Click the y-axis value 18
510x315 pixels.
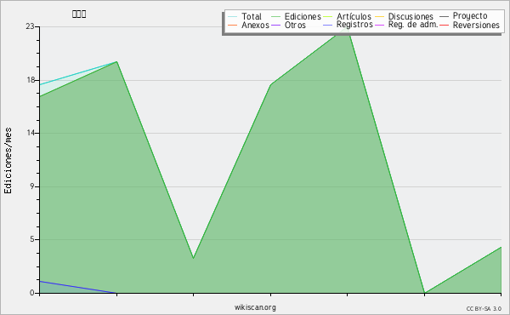point(31,80)
